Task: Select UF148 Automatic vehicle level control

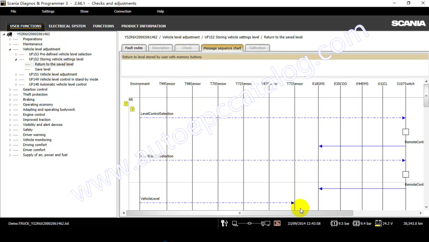Action: [x=57, y=84]
